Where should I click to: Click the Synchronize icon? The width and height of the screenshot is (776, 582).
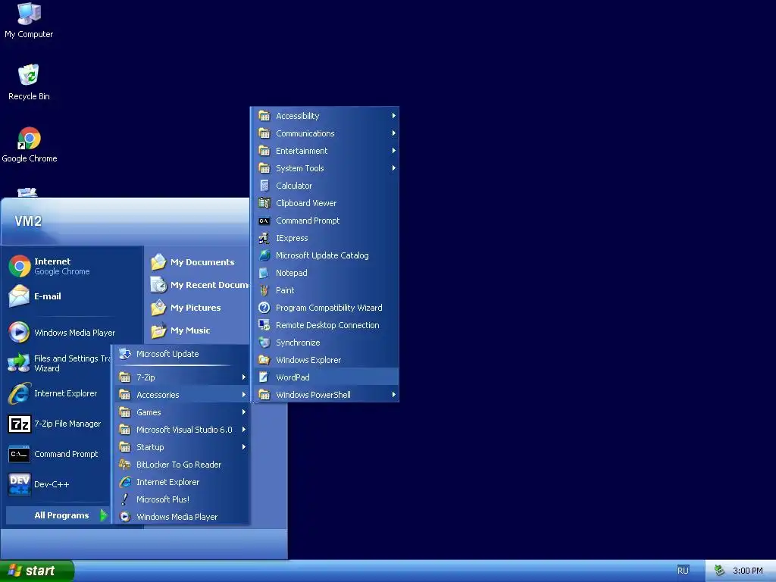click(264, 343)
